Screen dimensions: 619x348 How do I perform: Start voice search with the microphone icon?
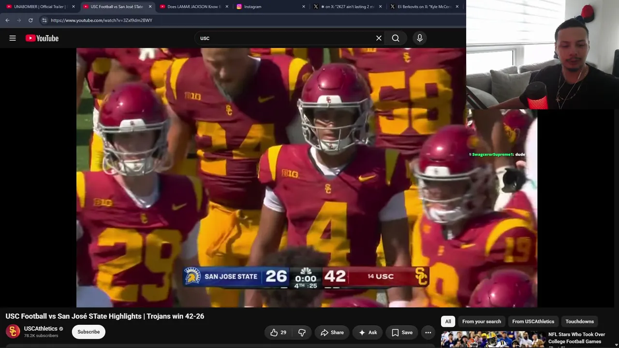pos(420,38)
